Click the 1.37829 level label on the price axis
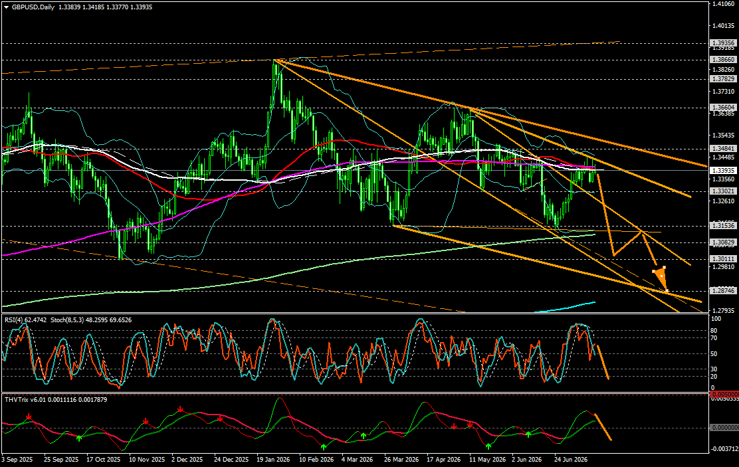This screenshot has width=739, height=467. [x=724, y=78]
